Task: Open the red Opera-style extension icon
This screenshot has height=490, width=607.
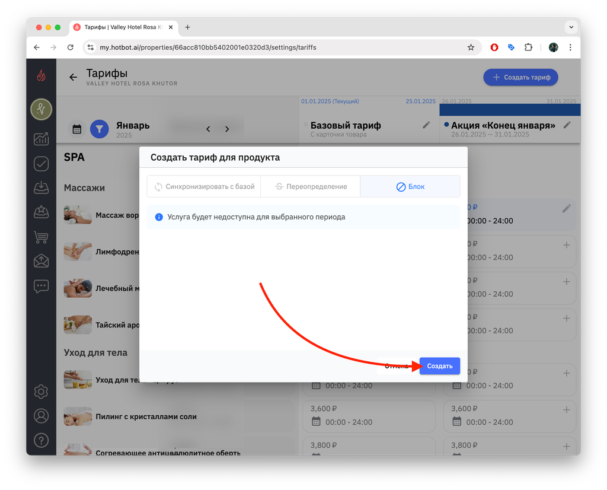Action: coord(494,47)
